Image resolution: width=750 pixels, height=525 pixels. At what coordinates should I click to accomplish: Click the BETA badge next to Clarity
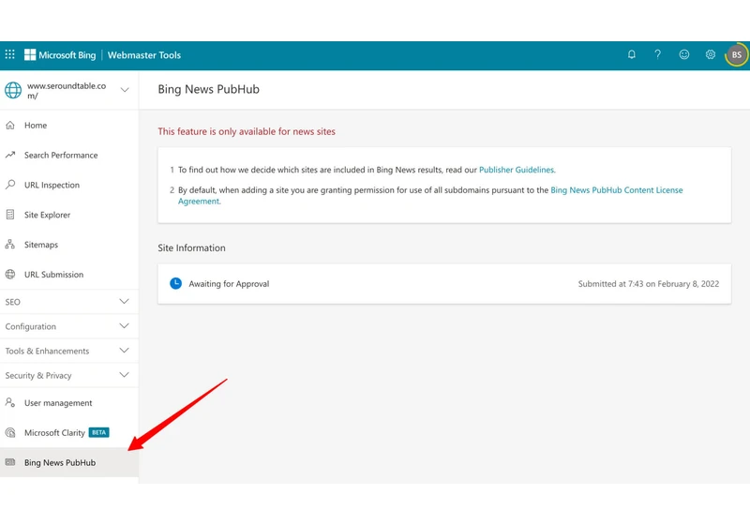99,432
